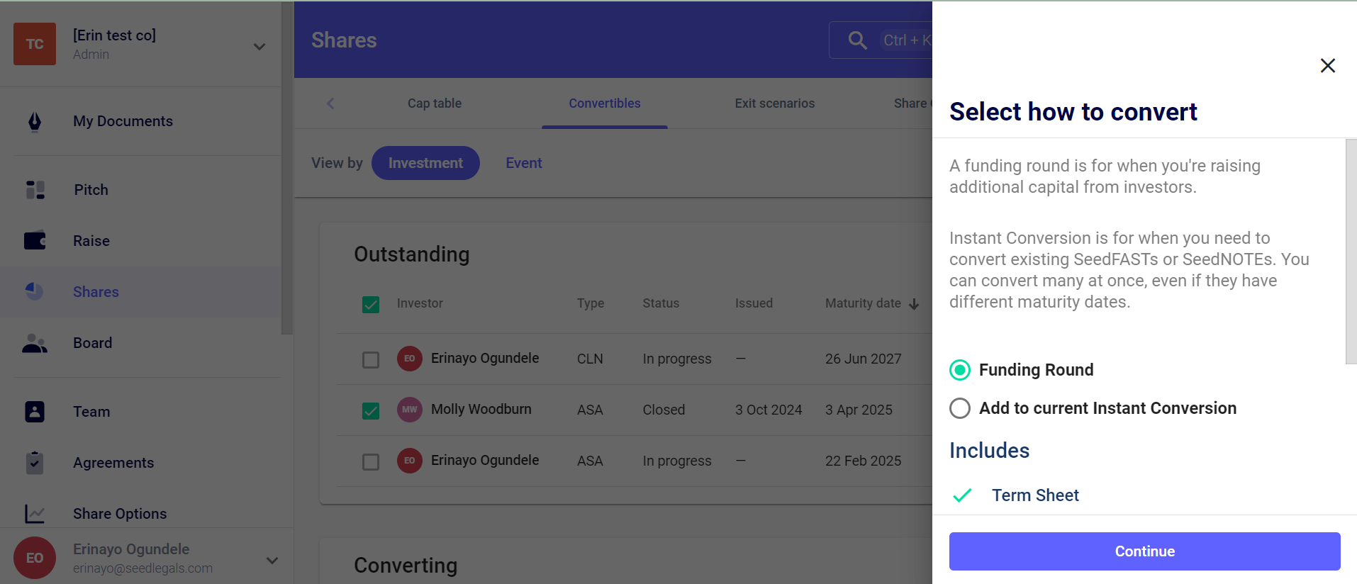This screenshot has width=1357, height=584.
Task: Click the My Documents pen icon
Action: click(34, 122)
